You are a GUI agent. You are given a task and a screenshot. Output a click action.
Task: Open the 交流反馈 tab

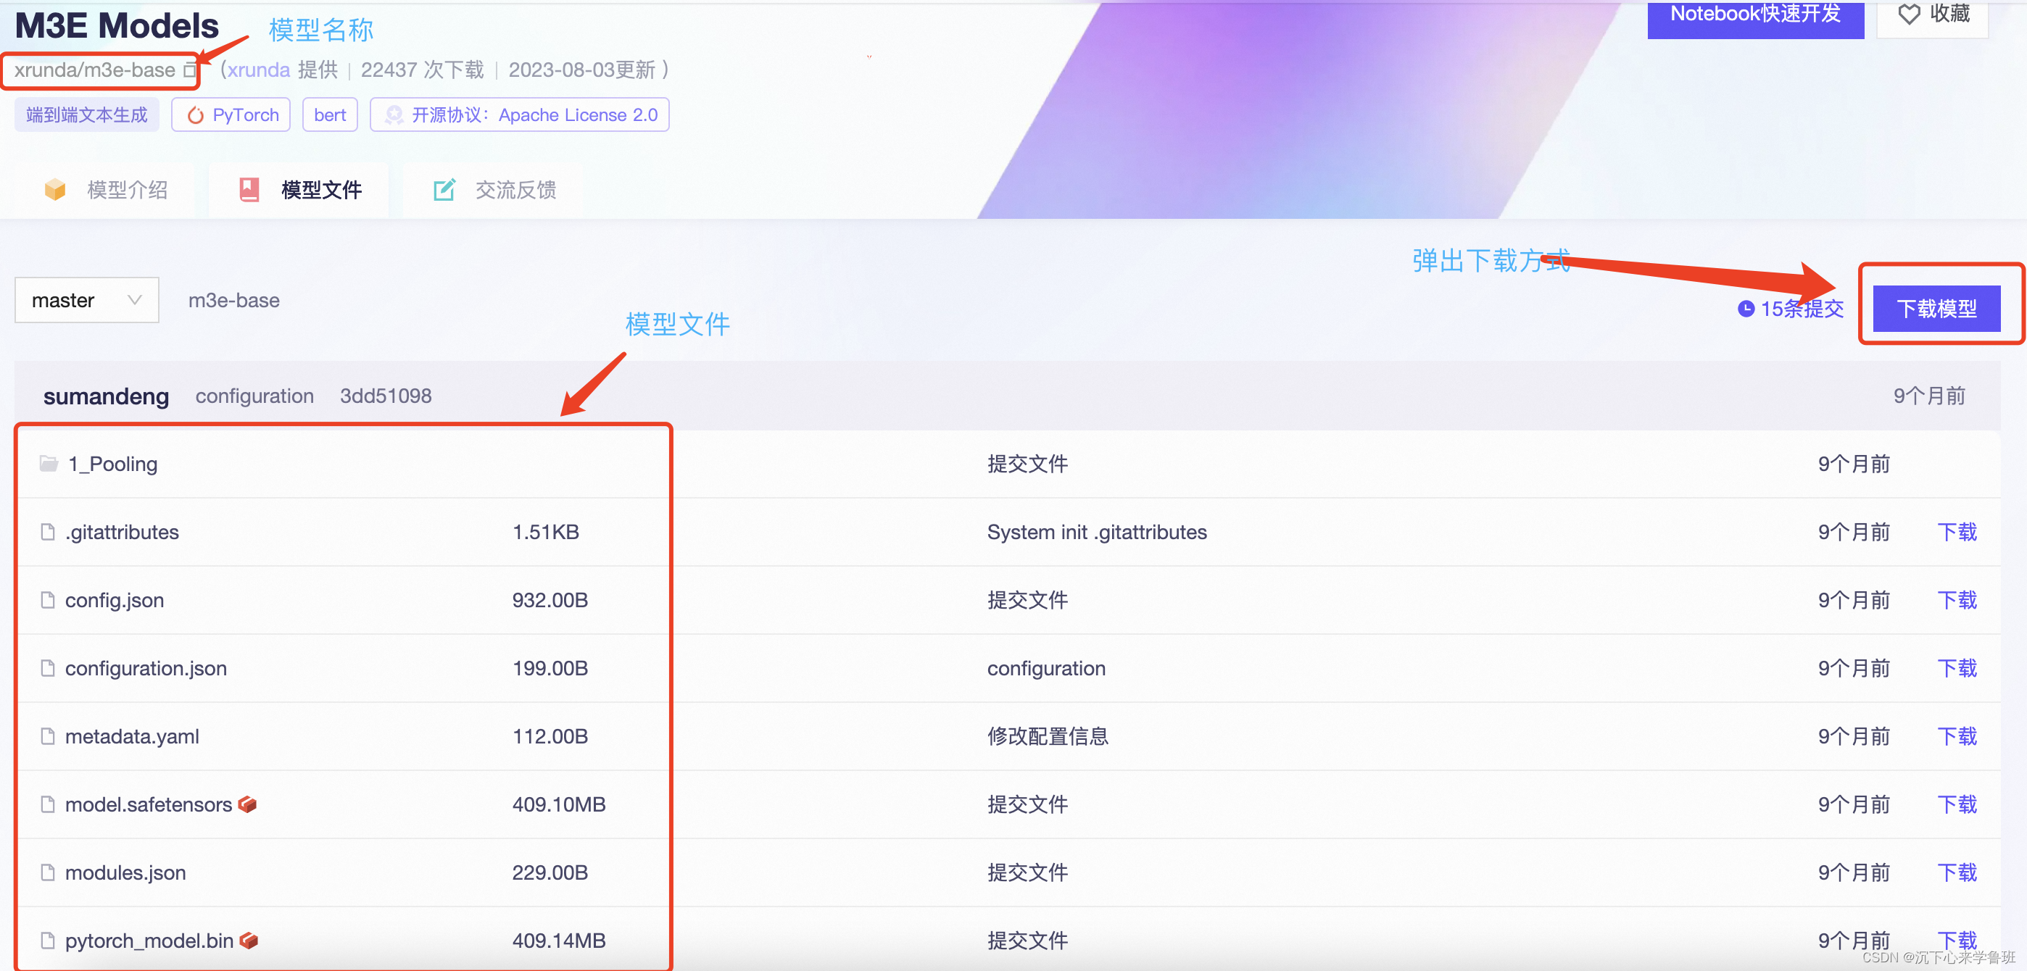pyautogui.click(x=494, y=189)
